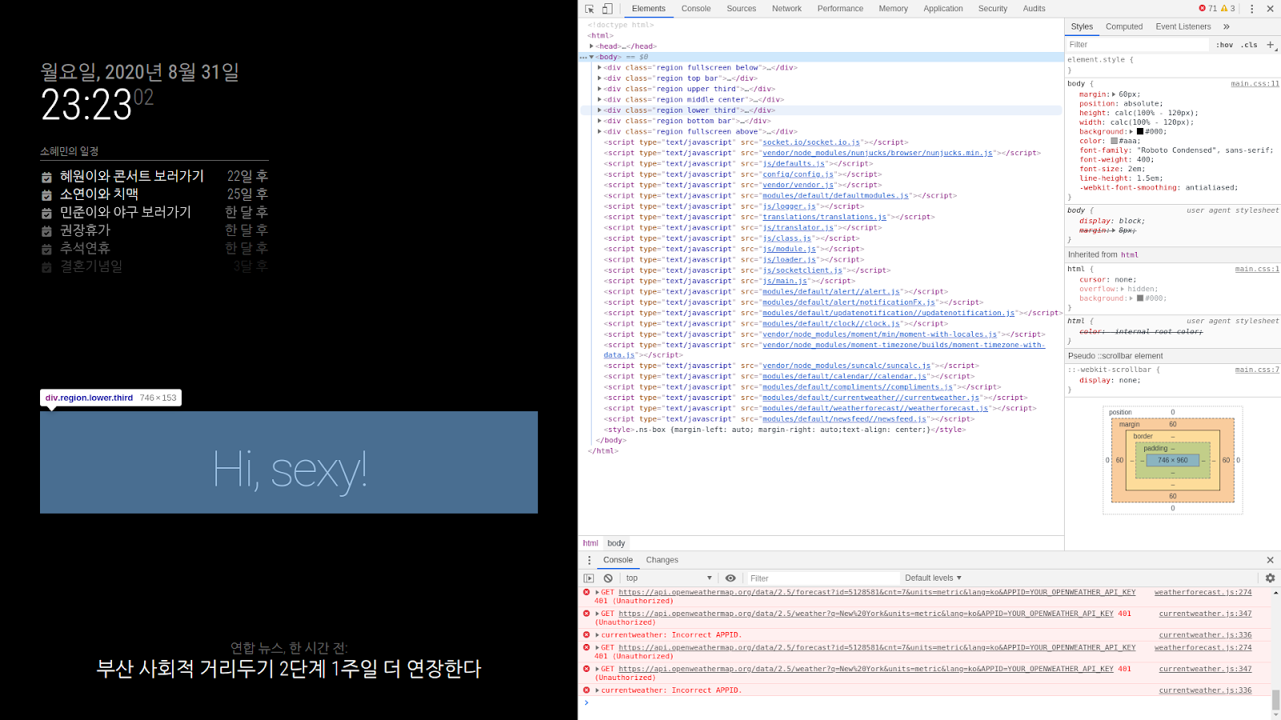Activate the inspect element picker icon

coord(589,9)
